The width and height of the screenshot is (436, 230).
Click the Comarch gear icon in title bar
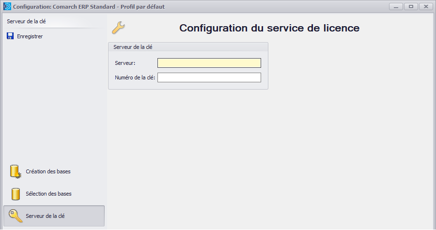pyautogui.click(x=7, y=6)
